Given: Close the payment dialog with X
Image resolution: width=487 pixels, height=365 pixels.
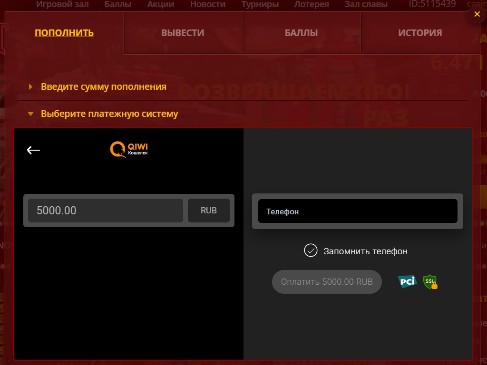Looking at the screenshot, I should click(x=477, y=14).
